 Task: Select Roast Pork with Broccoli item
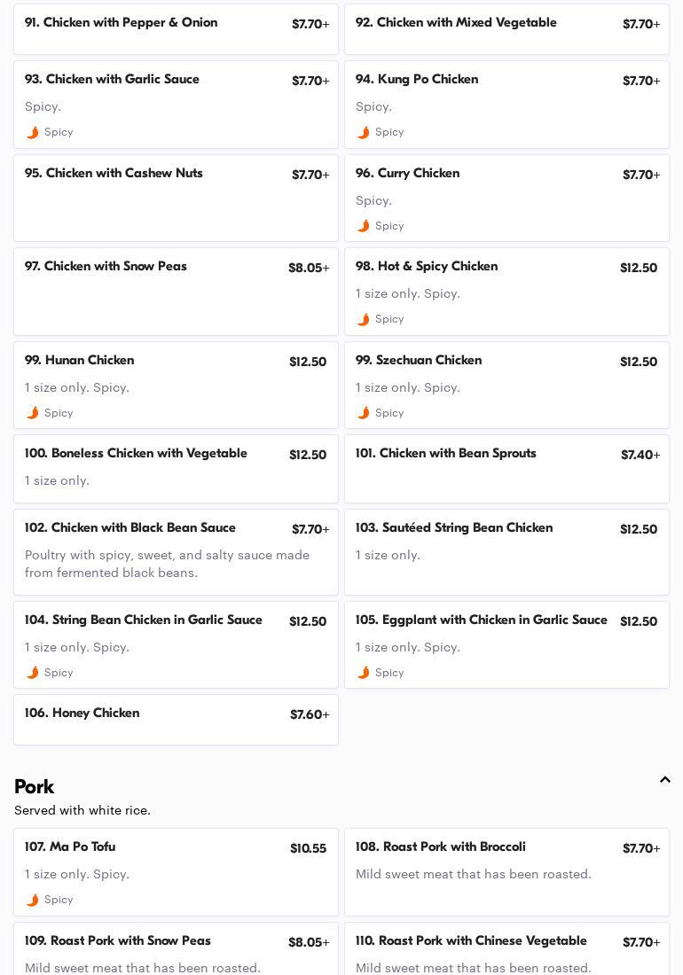click(441, 847)
